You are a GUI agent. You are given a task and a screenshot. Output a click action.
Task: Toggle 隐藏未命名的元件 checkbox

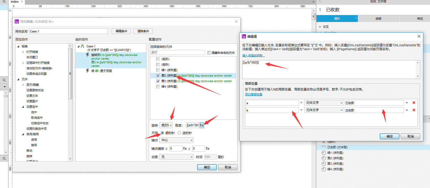pyautogui.click(x=209, y=53)
